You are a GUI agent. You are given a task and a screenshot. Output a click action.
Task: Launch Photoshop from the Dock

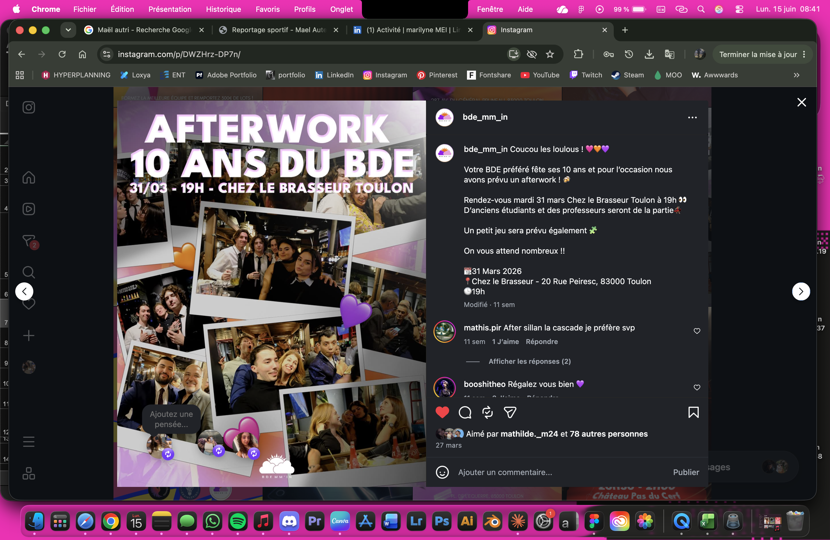tap(442, 521)
